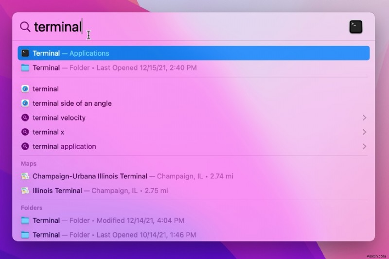This screenshot has height=259, width=389.
Task: Click the Terminal app preview icon in search bar
Action: 356,27
